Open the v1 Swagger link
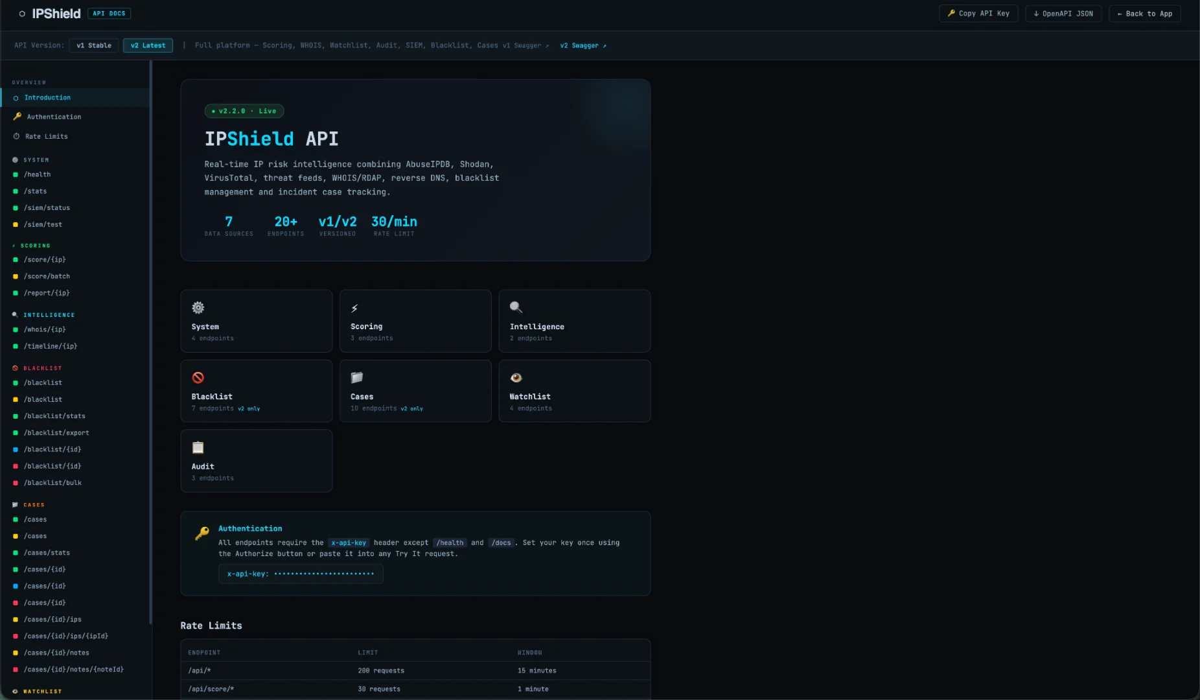Image resolution: width=1200 pixels, height=700 pixels. (x=526, y=45)
